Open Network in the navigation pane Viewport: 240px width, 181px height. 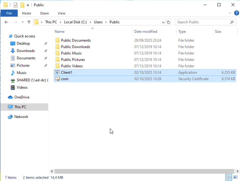tap(21, 117)
